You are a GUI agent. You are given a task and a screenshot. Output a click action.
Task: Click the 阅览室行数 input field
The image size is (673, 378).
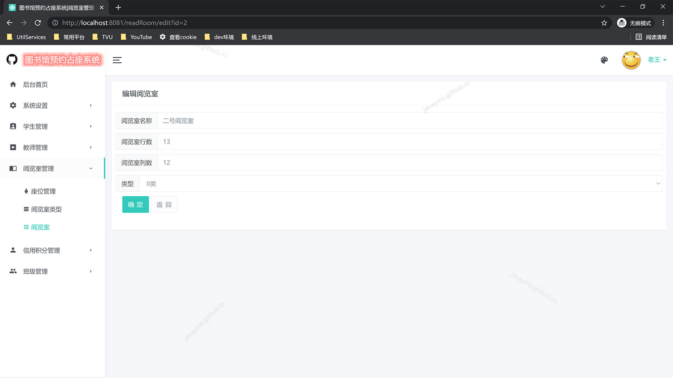pos(409,142)
